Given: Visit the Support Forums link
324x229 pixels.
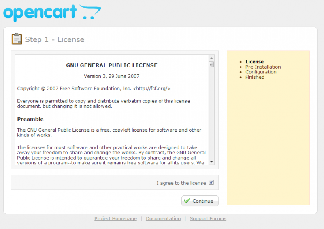Looking at the screenshot, I should [208, 218].
